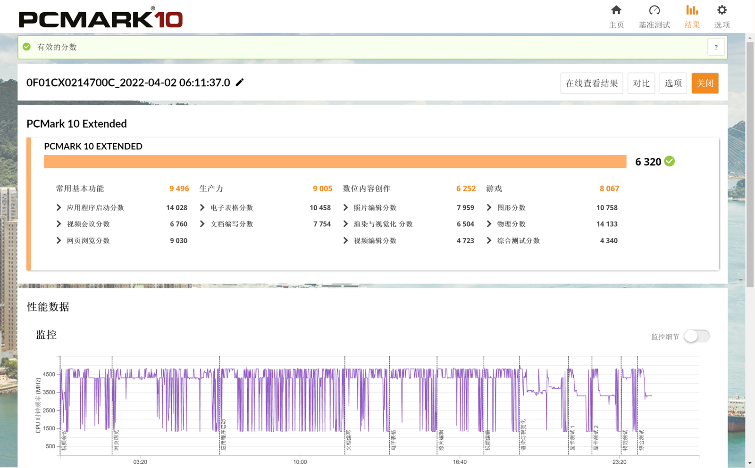
Task: Expand the 图形分数 row
Action: click(489, 207)
